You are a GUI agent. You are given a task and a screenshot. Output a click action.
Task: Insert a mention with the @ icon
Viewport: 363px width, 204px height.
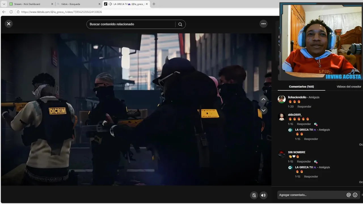(x=349, y=195)
